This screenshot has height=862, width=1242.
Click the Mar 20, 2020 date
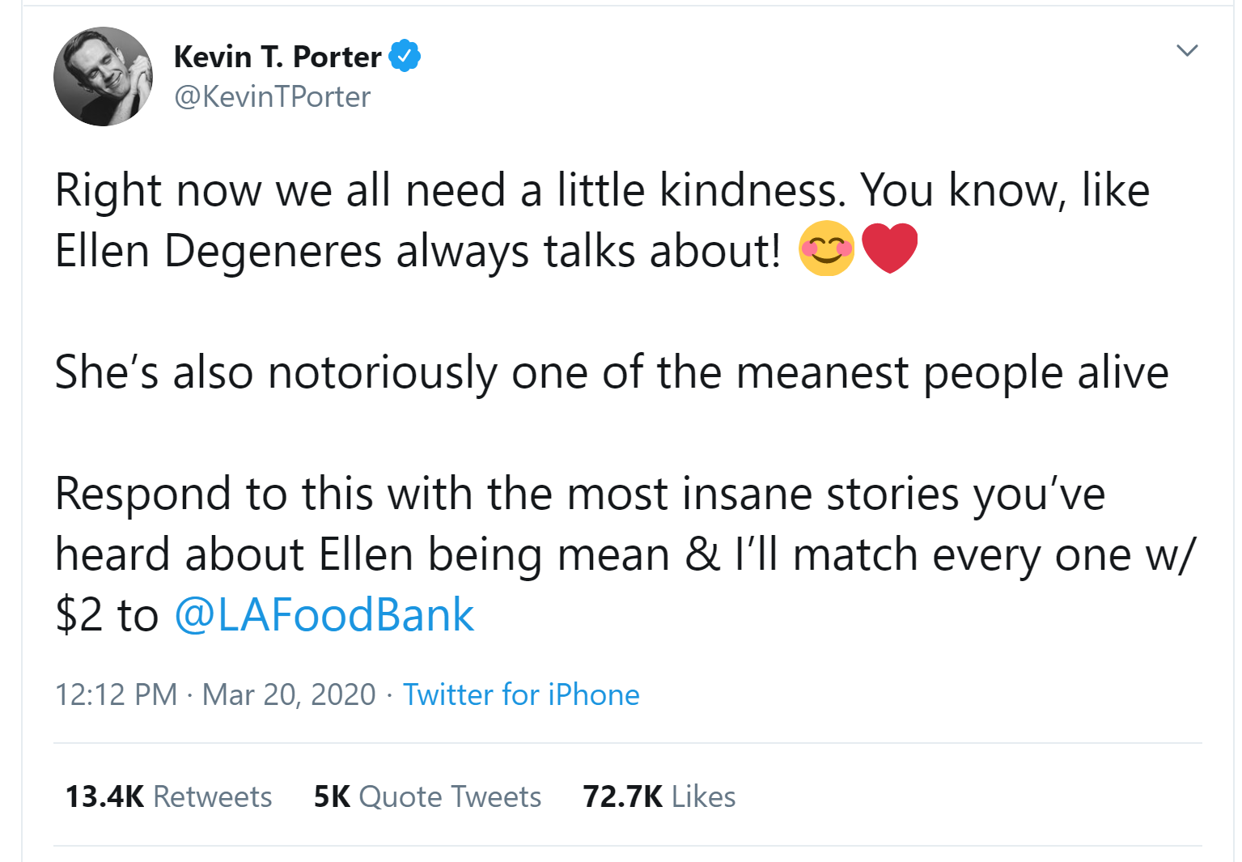[x=289, y=694]
